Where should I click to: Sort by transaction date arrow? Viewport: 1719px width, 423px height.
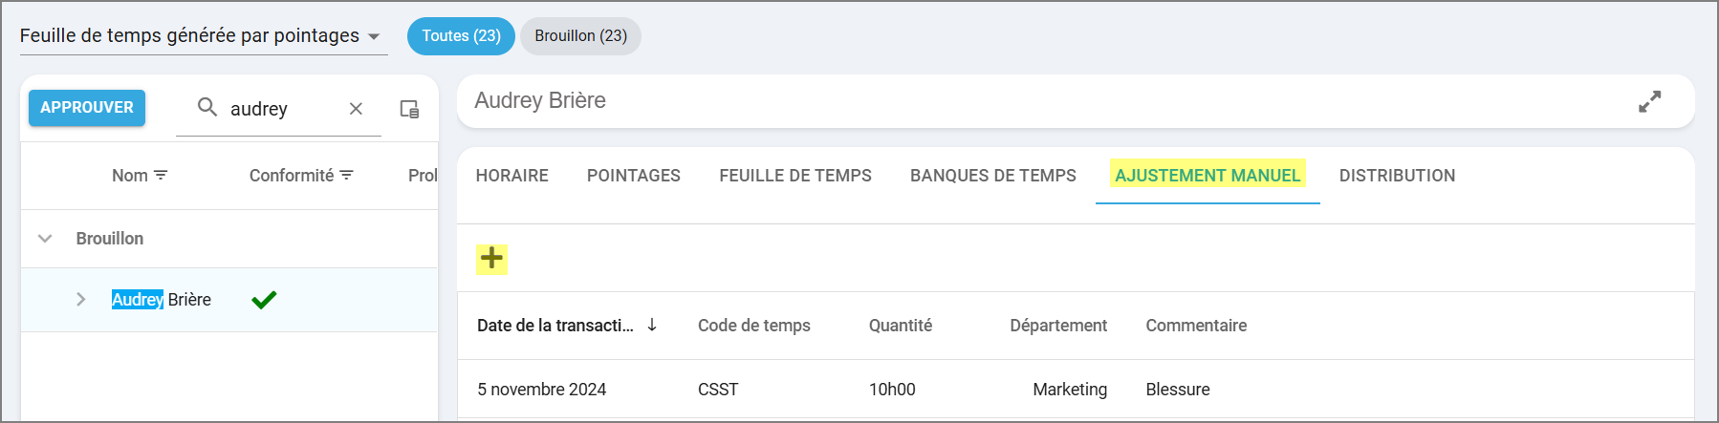(x=652, y=325)
